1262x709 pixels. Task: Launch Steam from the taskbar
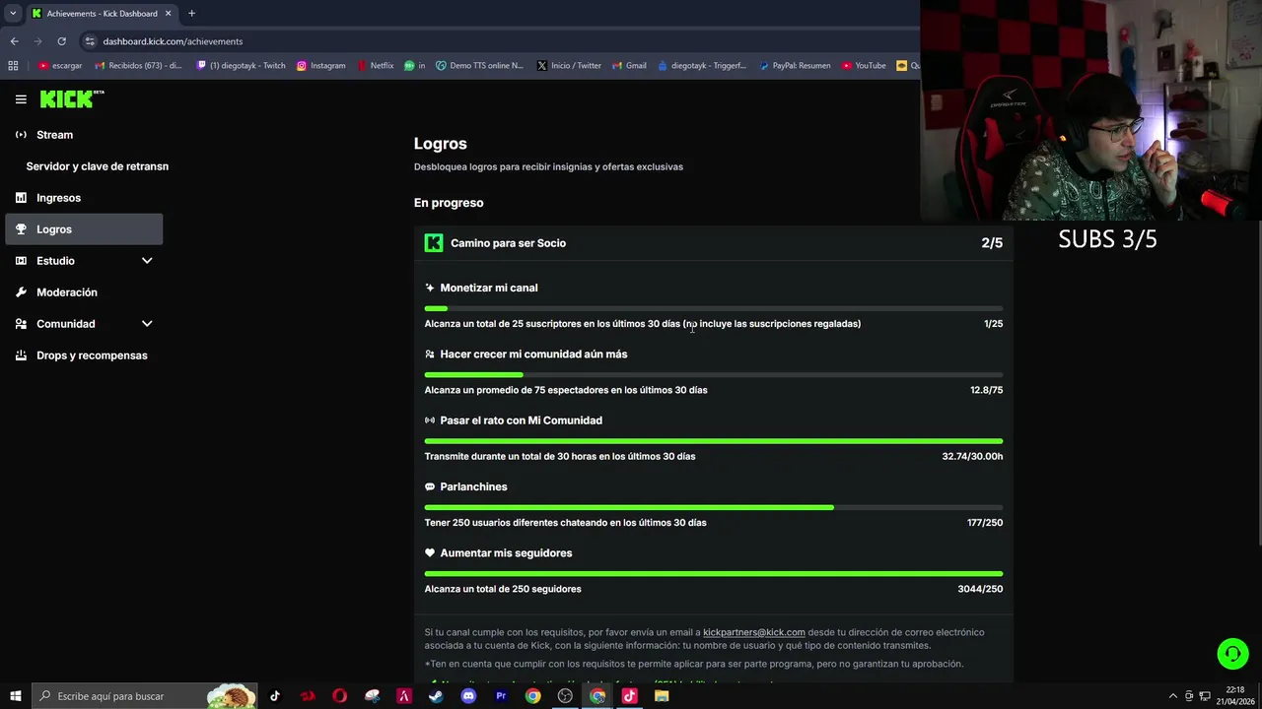(x=436, y=696)
